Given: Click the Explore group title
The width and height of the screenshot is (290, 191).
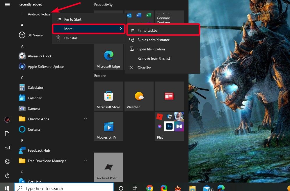Looking at the screenshot, I should pos(100,75).
